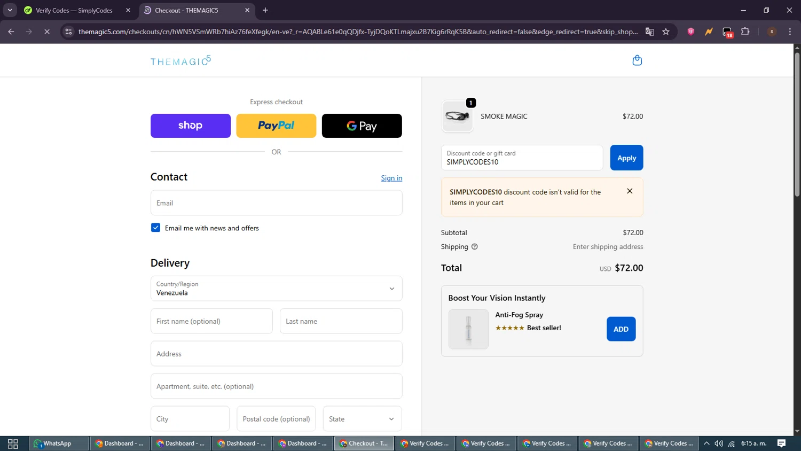Open a new browser tab
Viewport: 801px width, 451px height.
click(265, 10)
